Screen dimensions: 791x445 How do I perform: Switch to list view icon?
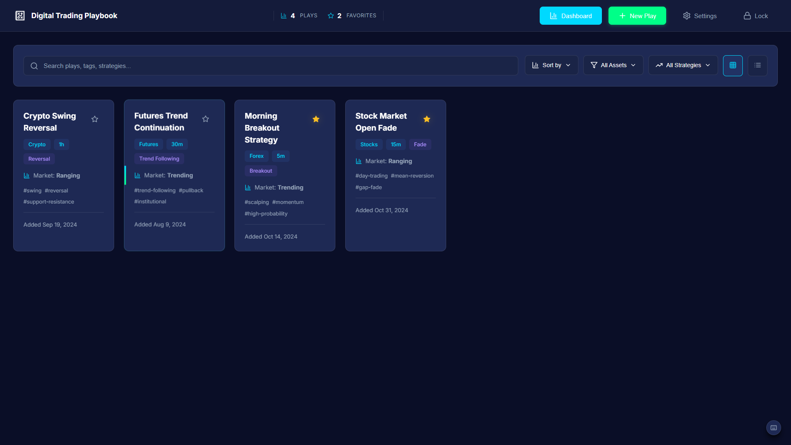point(757,65)
